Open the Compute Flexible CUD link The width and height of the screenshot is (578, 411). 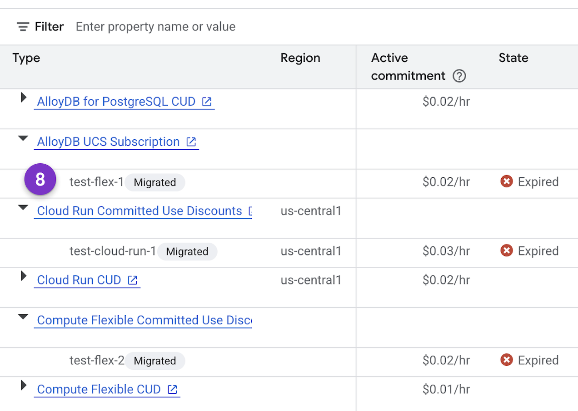pos(99,389)
